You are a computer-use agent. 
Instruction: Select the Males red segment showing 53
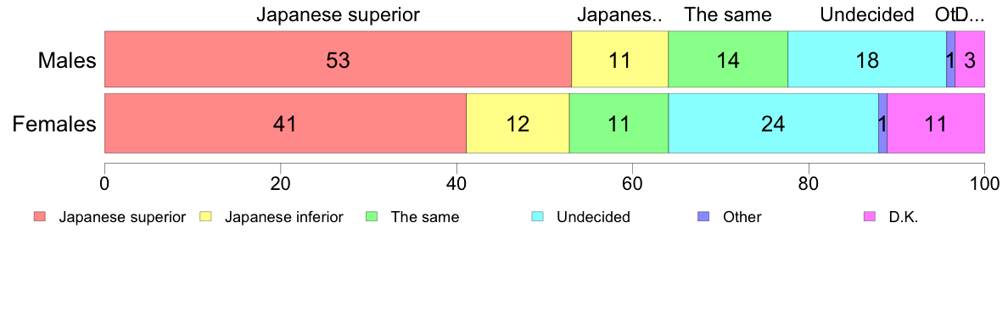(x=339, y=58)
